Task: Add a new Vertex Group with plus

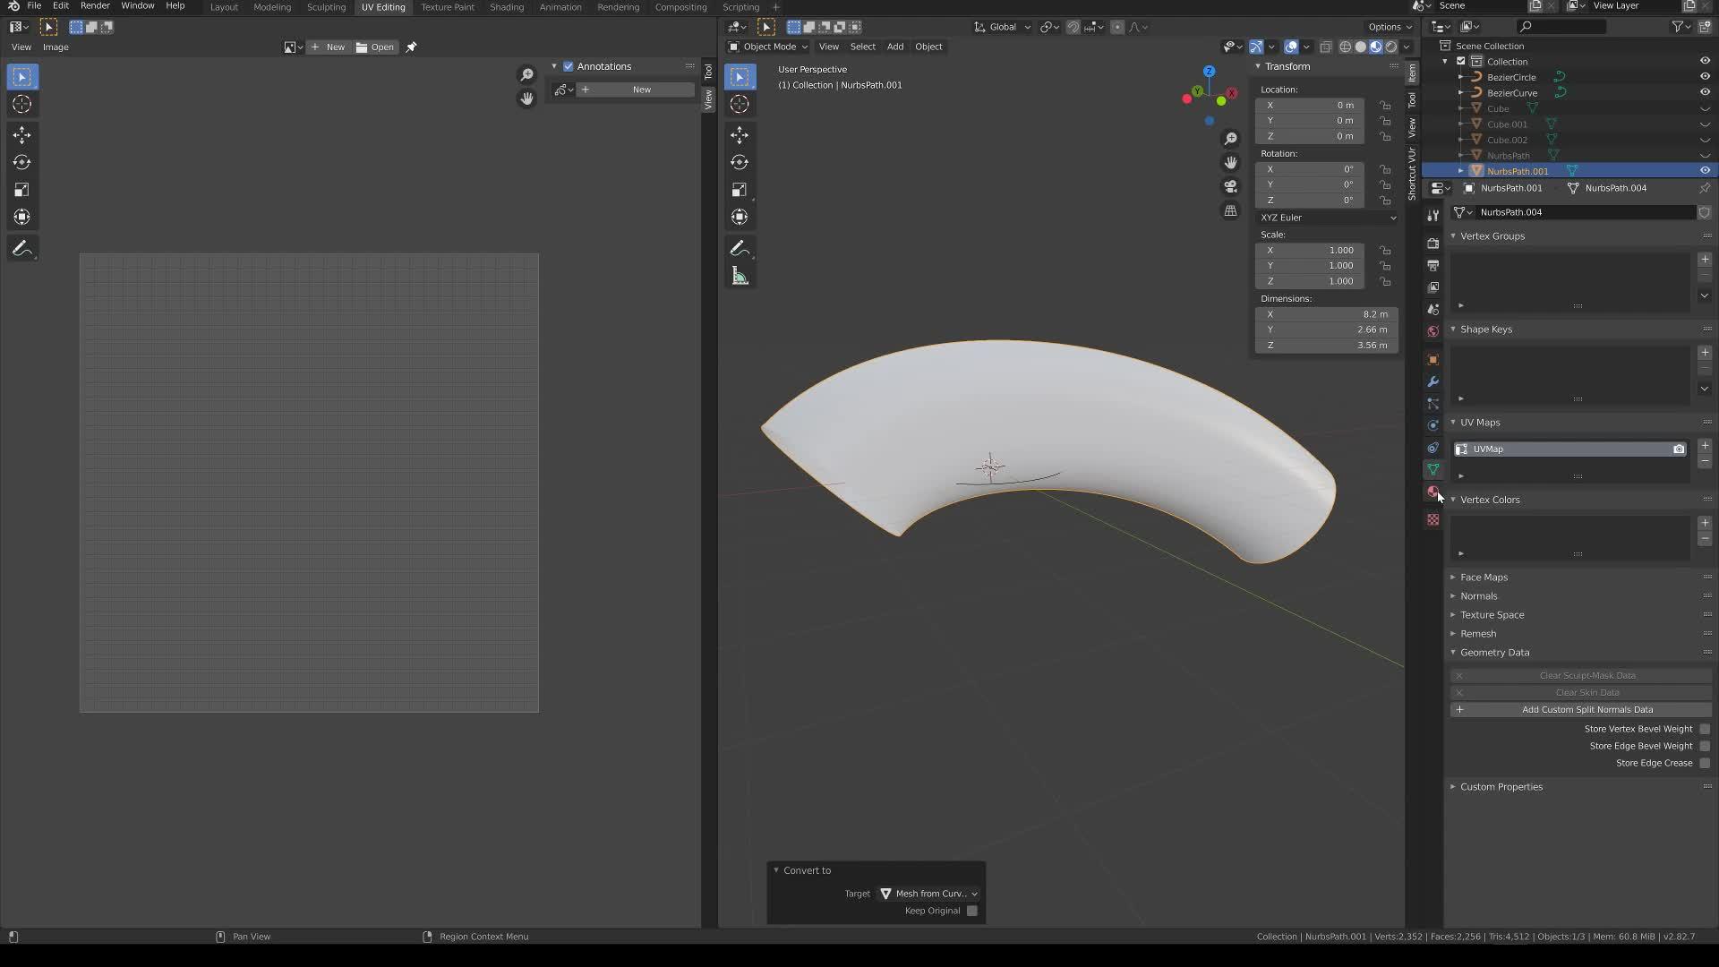Action: pyautogui.click(x=1705, y=259)
